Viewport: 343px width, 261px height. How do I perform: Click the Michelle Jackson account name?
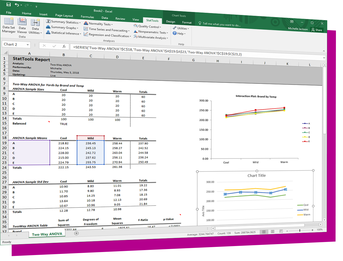click(x=298, y=29)
